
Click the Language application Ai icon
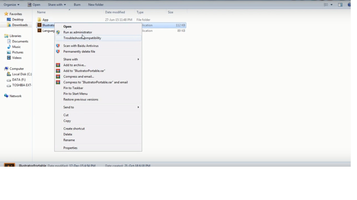39,31
